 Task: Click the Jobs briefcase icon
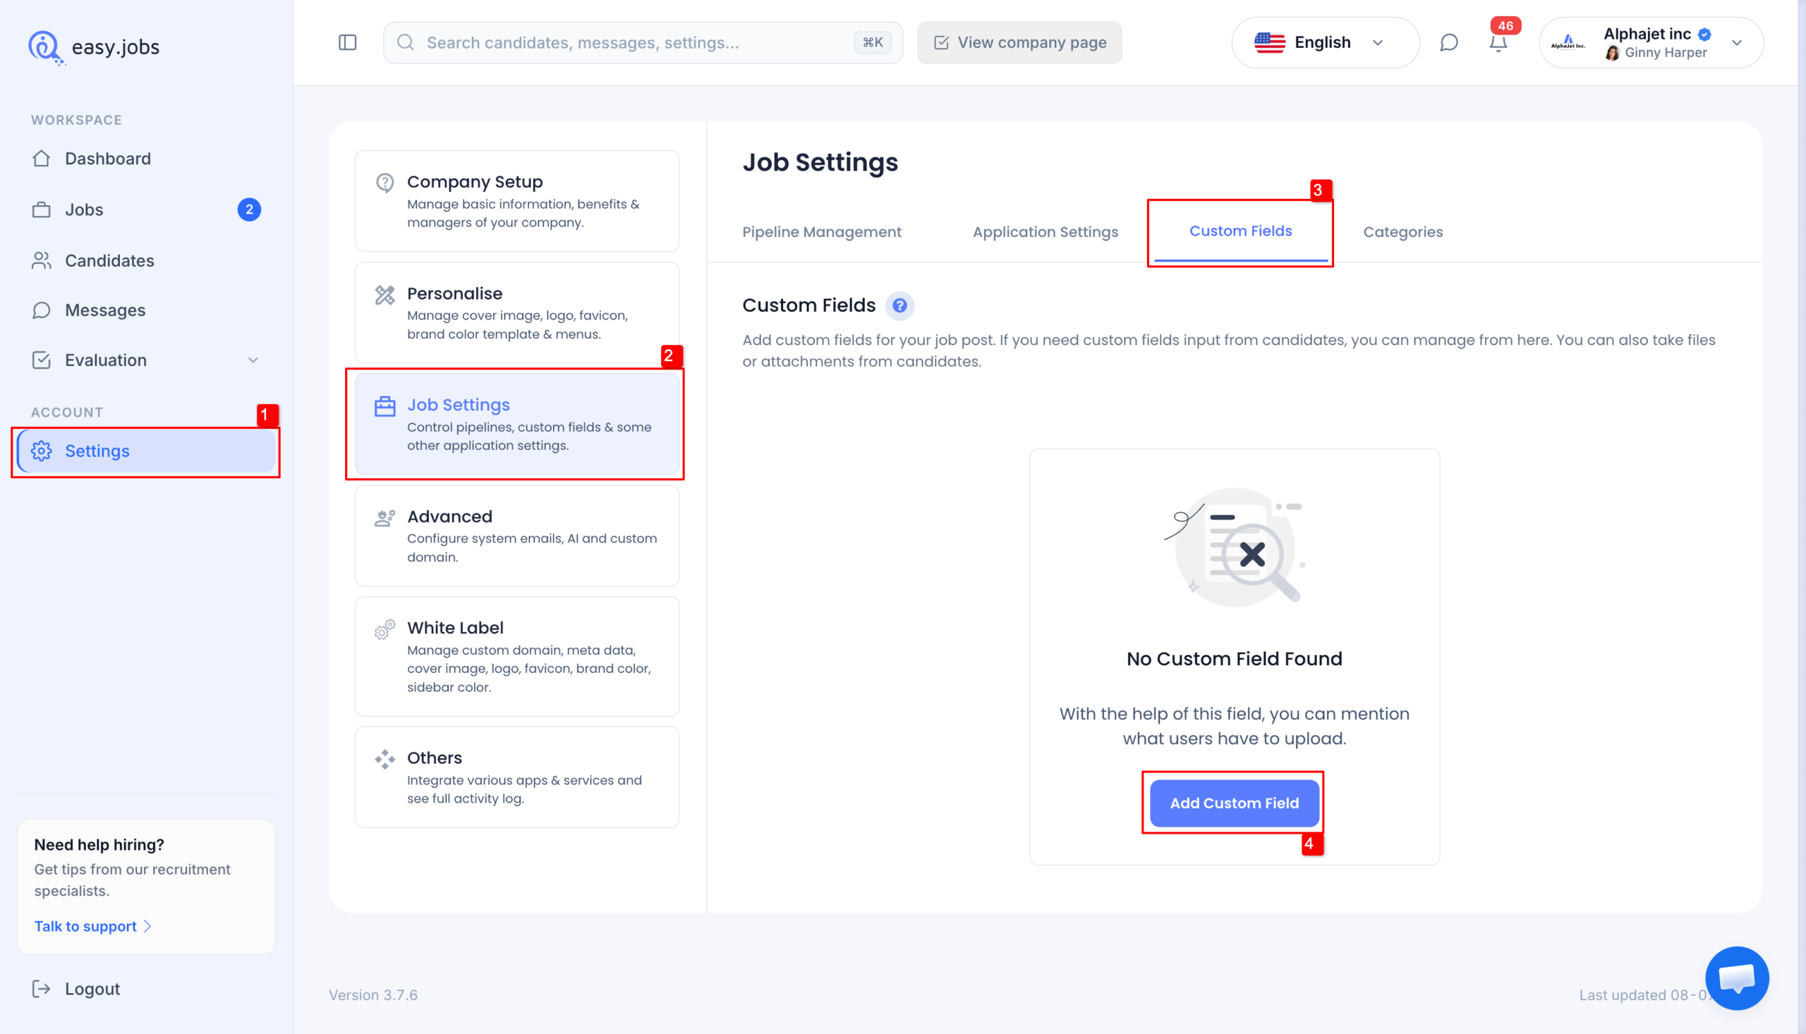click(41, 209)
